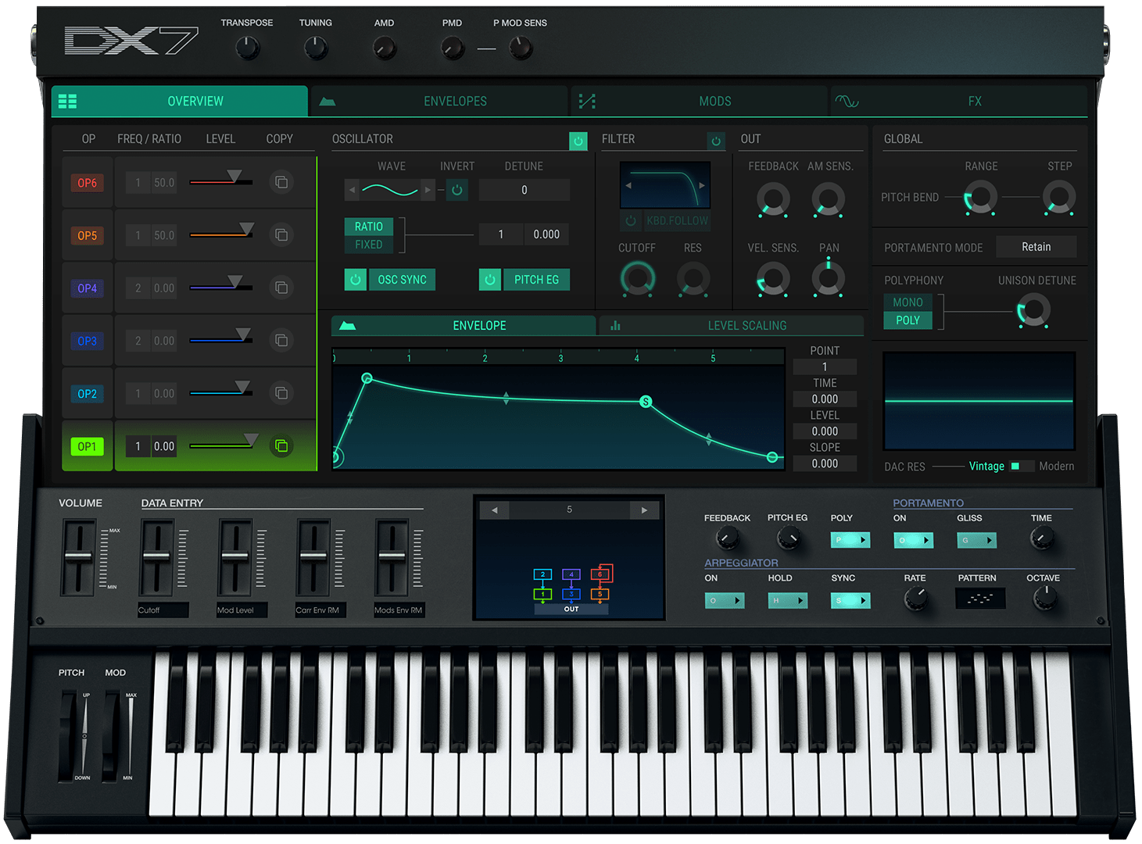Toggle the PITCH EG switch

(x=490, y=280)
